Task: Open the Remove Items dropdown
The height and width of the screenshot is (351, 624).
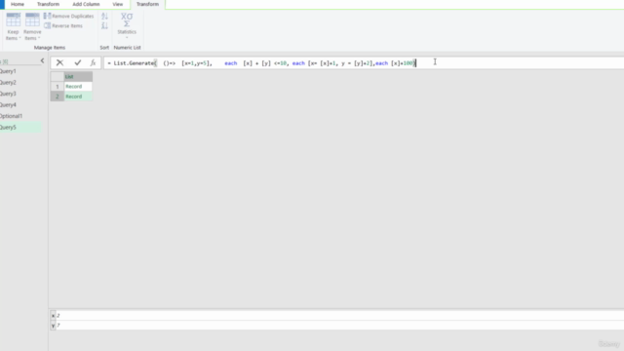Action: (x=32, y=26)
